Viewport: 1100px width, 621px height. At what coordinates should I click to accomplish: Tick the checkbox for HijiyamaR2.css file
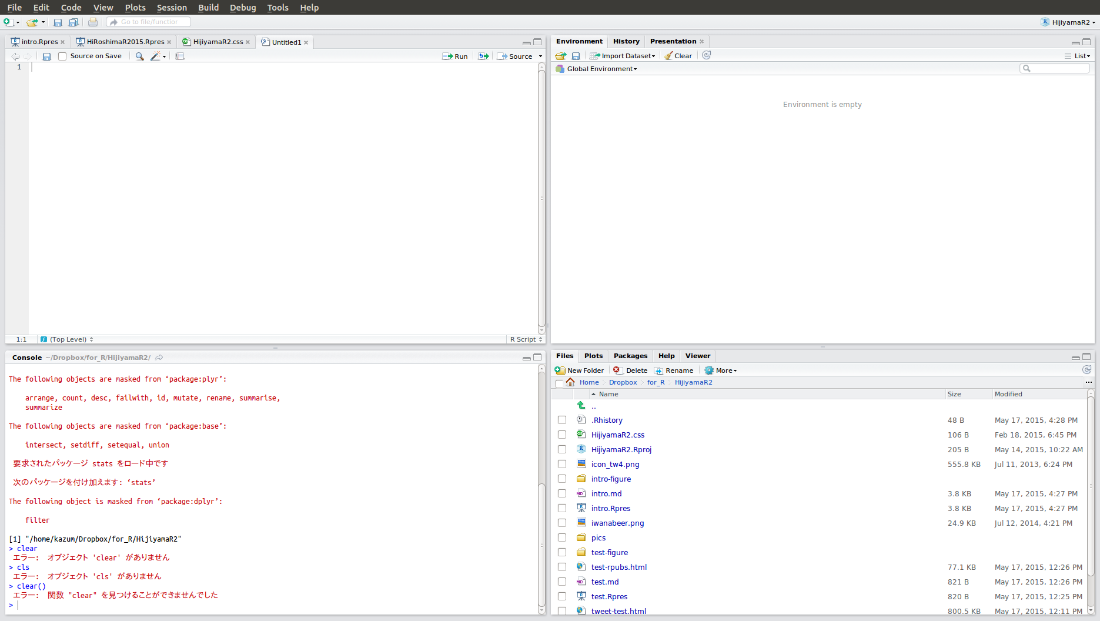(562, 435)
